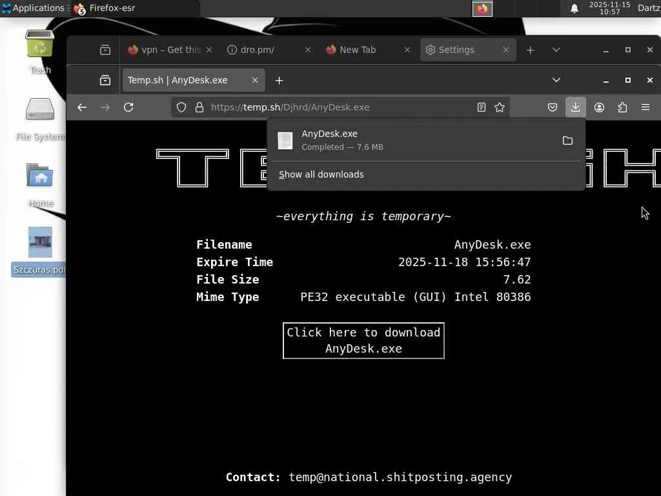
Task: Close the Temp.sh AnyDesk.exe tab
Action: click(x=254, y=80)
